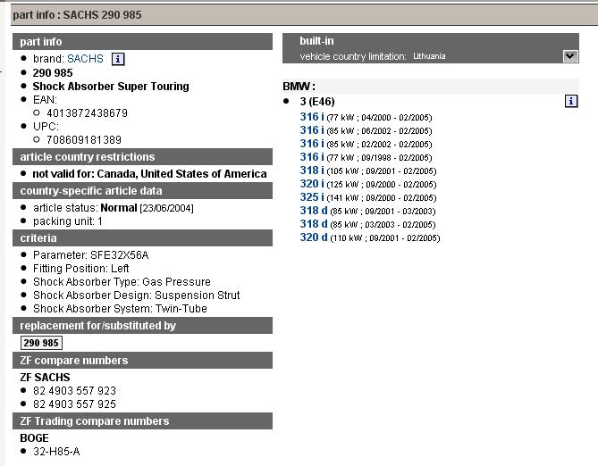Select 318 d ending 03/2003 link
Image resolution: width=598 pixels, height=466 pixels.
coord(313,211)
